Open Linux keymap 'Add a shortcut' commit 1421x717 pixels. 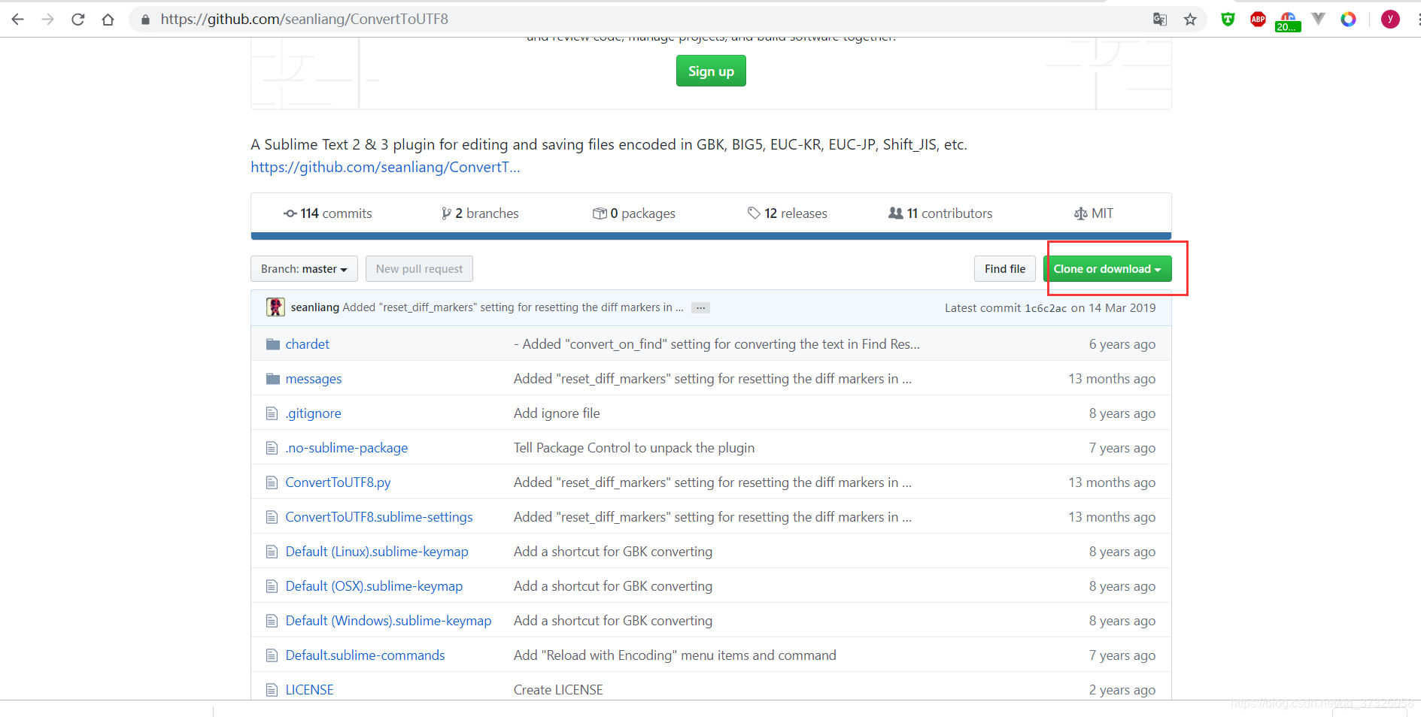pyautogui.click(x=613, y=552)
